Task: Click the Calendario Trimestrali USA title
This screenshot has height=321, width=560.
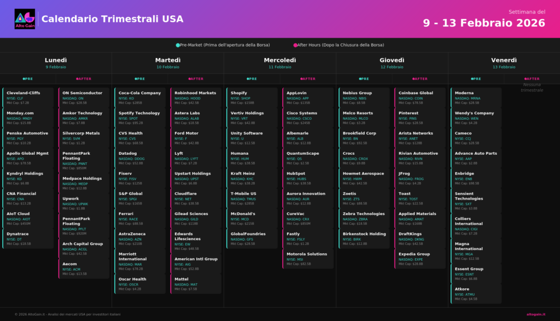Action: click(112, 19)
